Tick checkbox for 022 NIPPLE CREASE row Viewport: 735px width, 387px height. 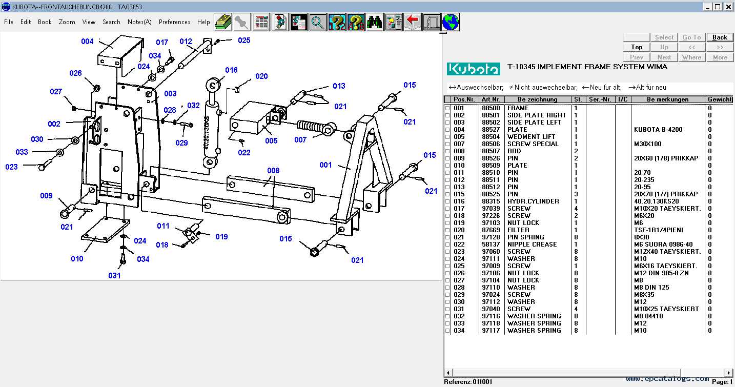click(x=447, y=245)
